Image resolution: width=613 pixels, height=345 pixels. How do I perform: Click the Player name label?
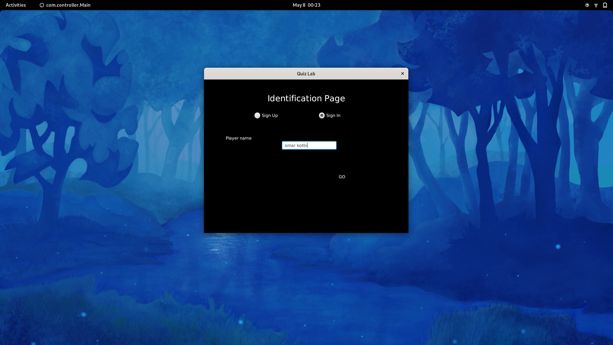point(238,138)
